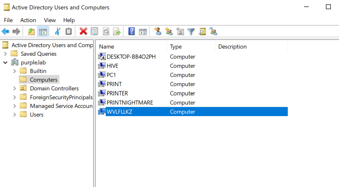
Task: Open the View menu
Action: (x=50, y=20)
